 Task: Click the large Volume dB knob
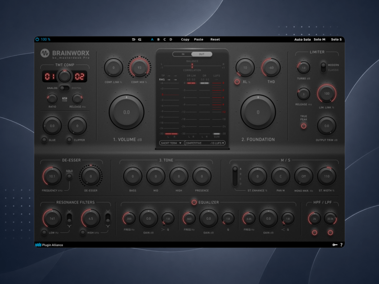(126, 112)
